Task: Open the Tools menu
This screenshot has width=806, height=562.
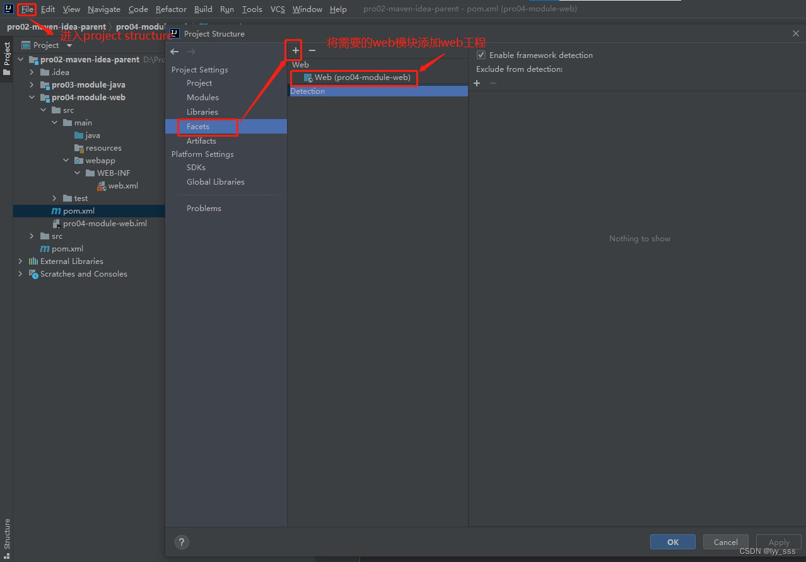Action: coord(252,9)
